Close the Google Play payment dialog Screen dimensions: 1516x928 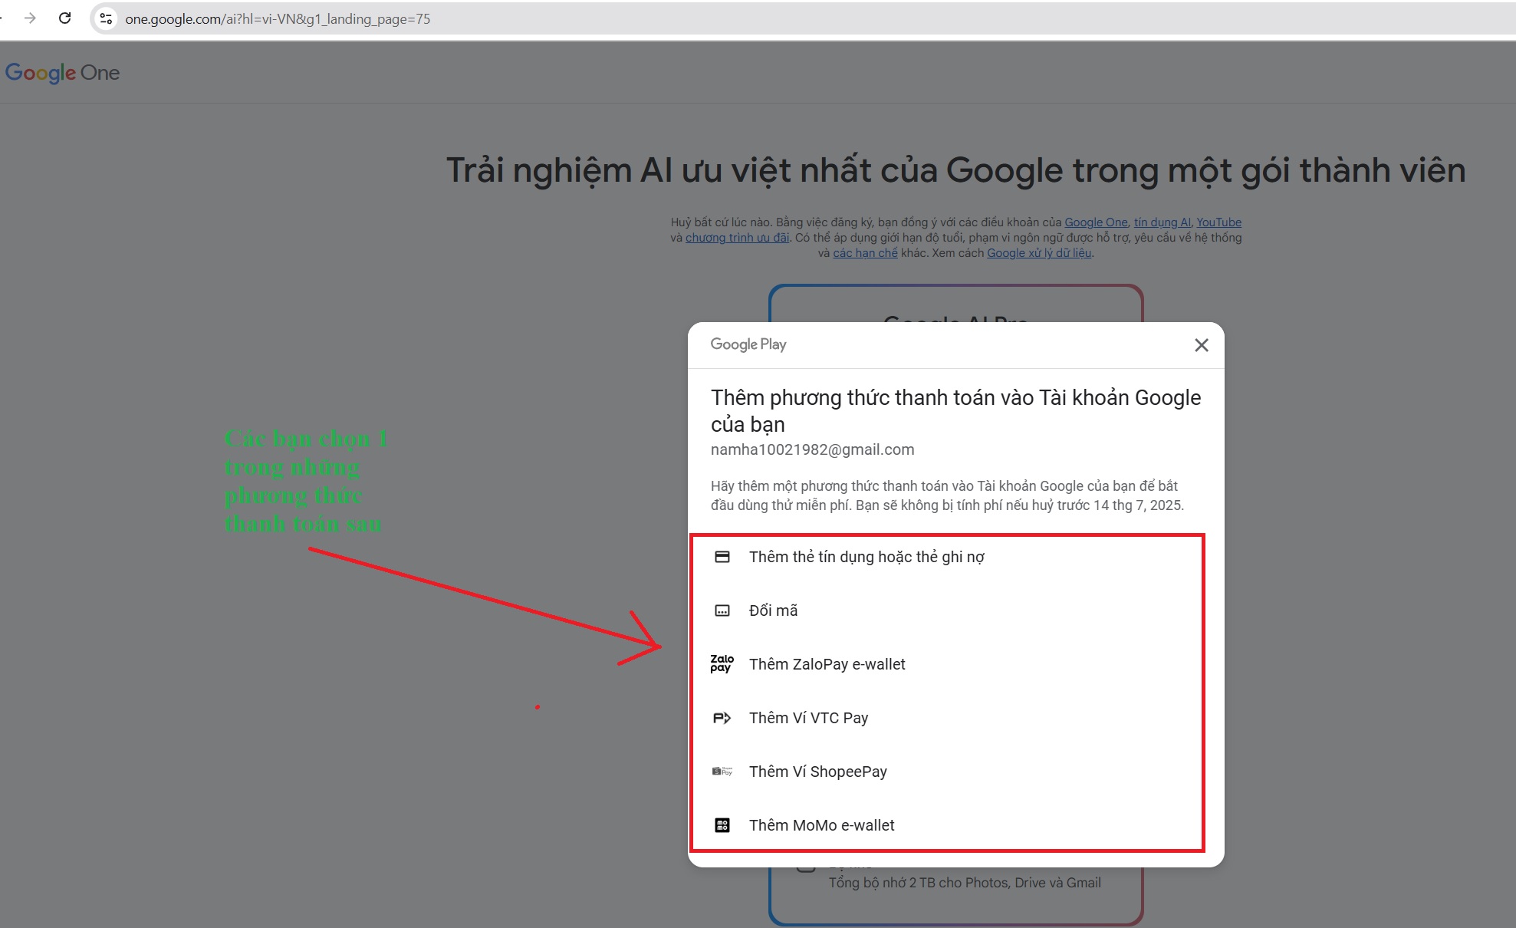(x=1201, y=345)
